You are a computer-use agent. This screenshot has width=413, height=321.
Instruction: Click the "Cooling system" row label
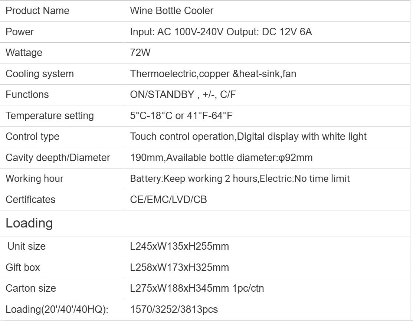pyautogui.click(x=40, y=74)
